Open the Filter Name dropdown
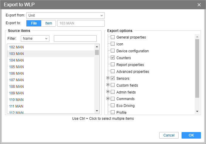The width and height of the screenshot is (206, 144). pos(35,39)
